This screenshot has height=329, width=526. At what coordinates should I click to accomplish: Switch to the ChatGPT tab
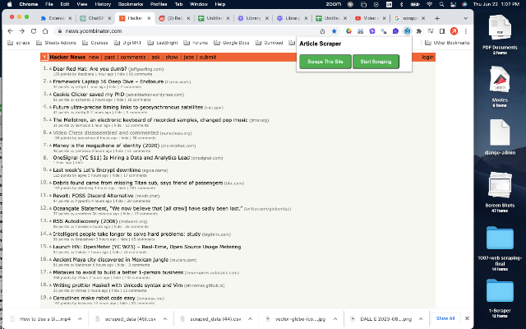coord(95,18)
